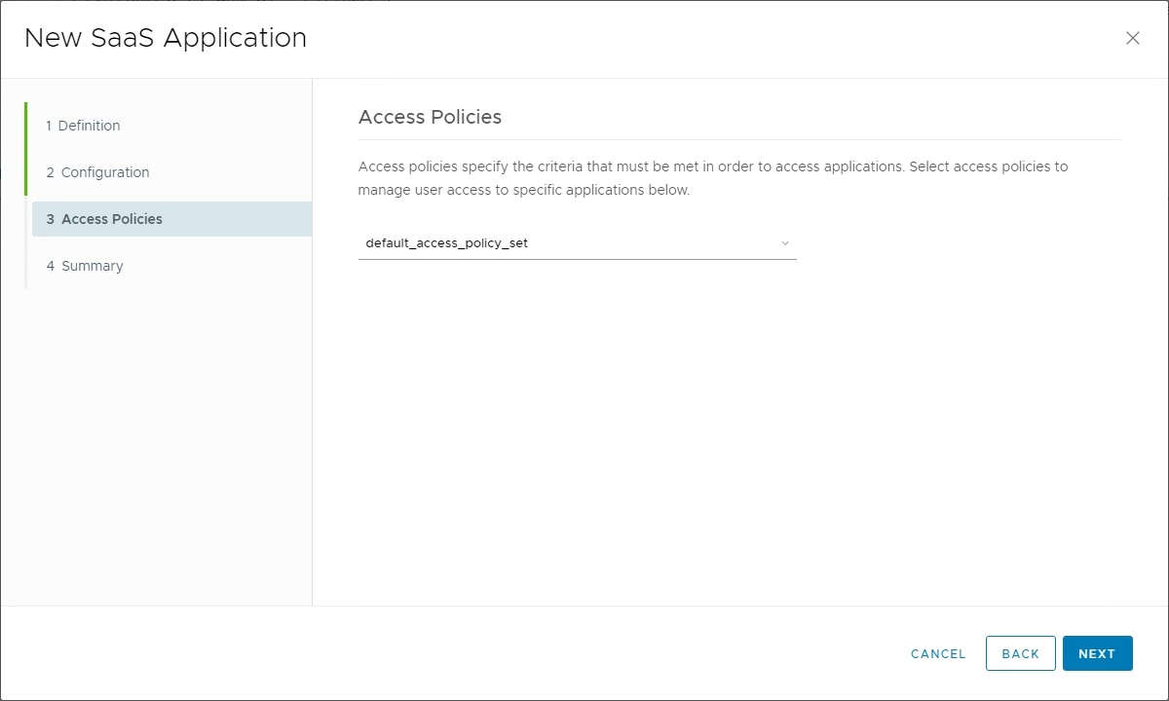Click the Access Policies section heading
This screenshot has height=701, width=1169.
pyautogui.click(x=430, y=117)
